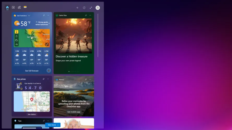Select the precipitation droplet map layer
Screen dimensions: 232x130
(16, 36)
